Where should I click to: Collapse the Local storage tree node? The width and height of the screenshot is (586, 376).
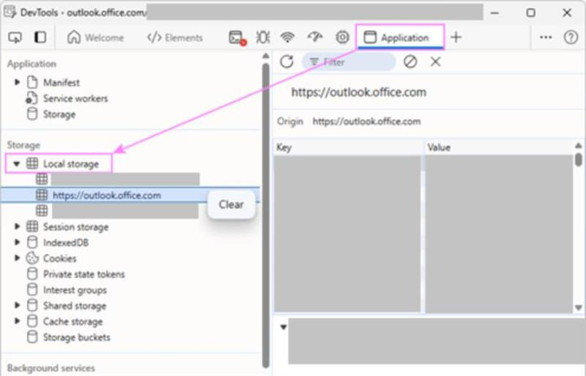[16, 163]
